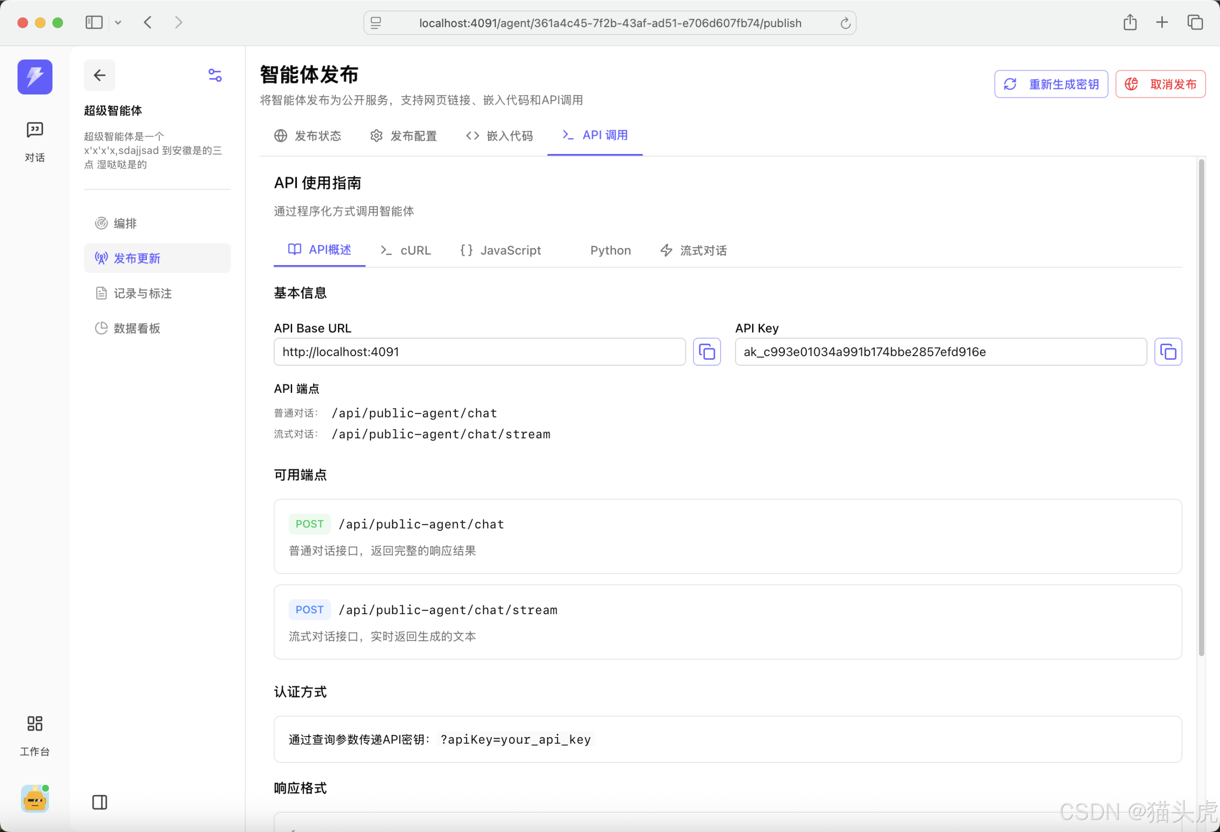Screen dimensions: 1220x832
Task: Open the 数据看板 dashboard icon
Action: [101, 328]
